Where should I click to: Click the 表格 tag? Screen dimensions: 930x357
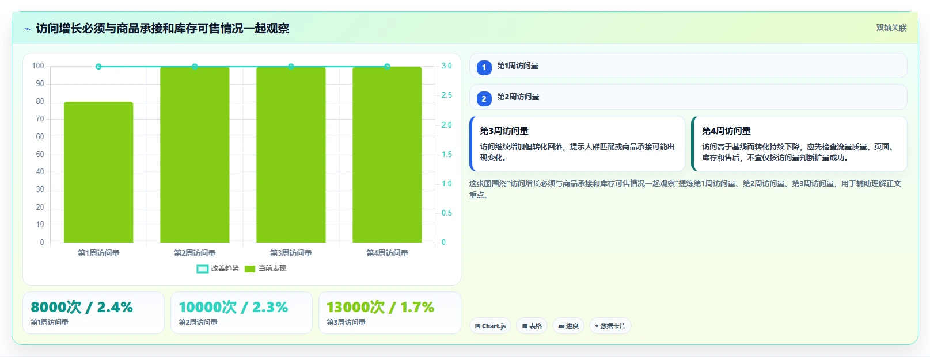[532, 326]
